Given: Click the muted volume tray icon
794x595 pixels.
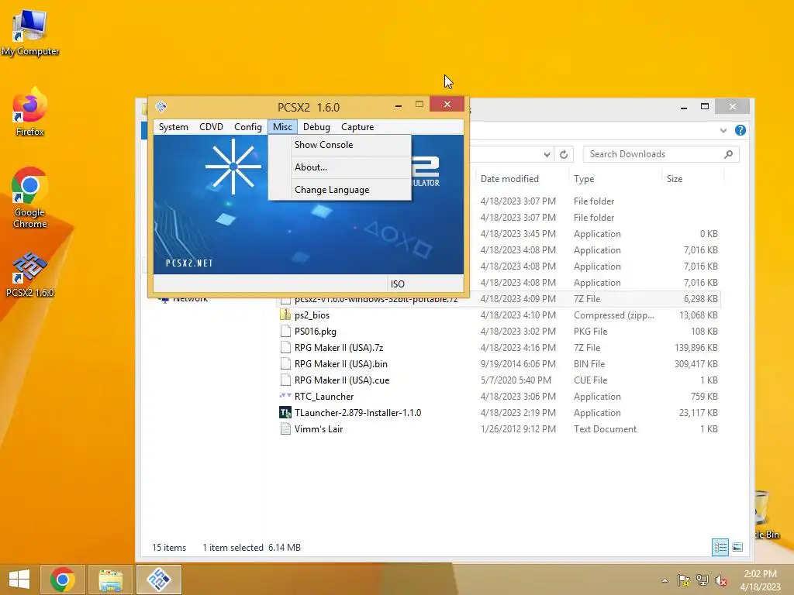Looking at the screenshot, I should coord(721,580).
